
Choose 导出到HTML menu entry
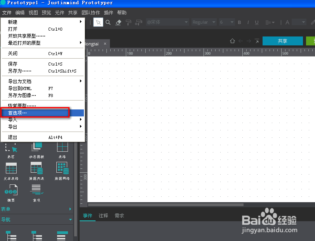42,88
